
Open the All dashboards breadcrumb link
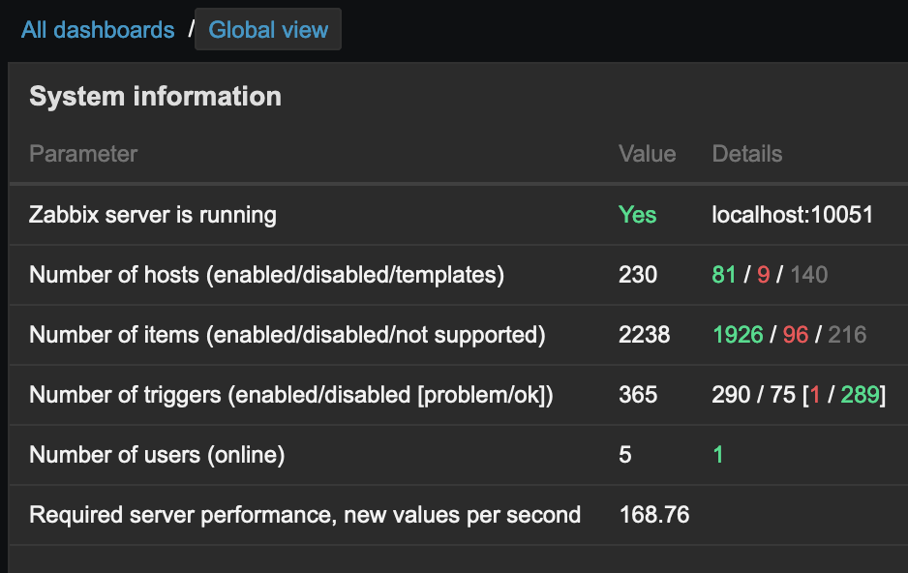click(x=98, y=30)
